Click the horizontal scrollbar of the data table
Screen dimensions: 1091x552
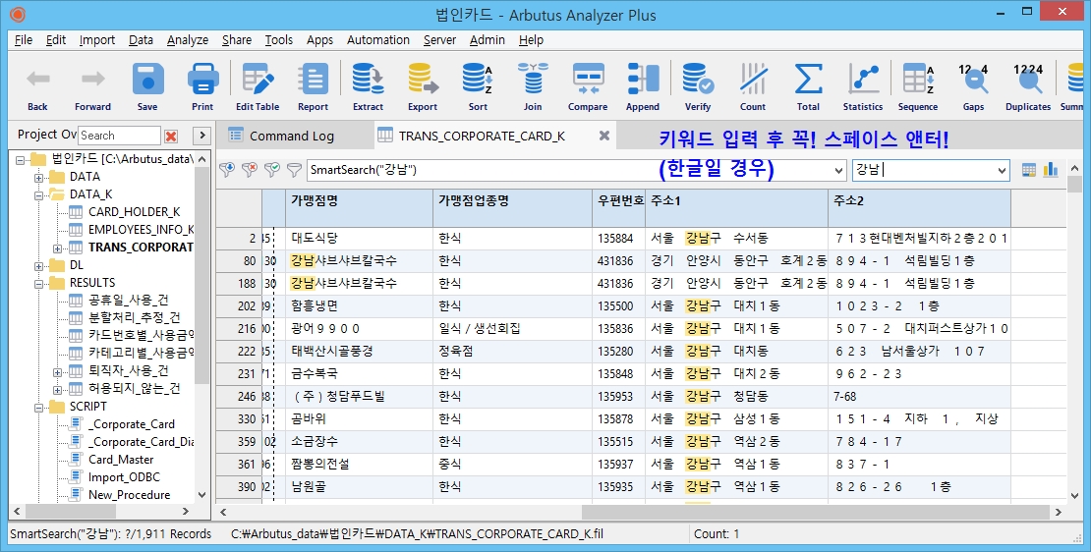pos(816,513)
